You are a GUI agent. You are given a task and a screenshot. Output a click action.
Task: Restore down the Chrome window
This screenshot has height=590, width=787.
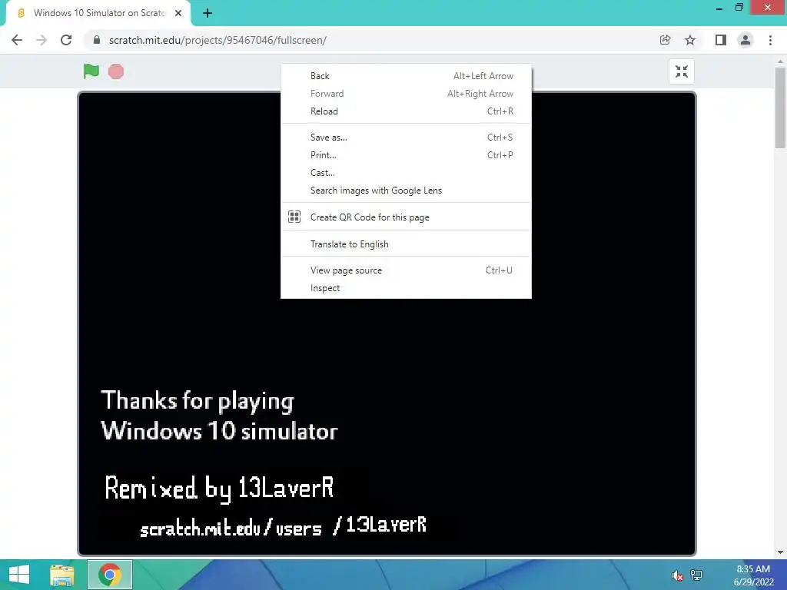[x=739, y=8]
